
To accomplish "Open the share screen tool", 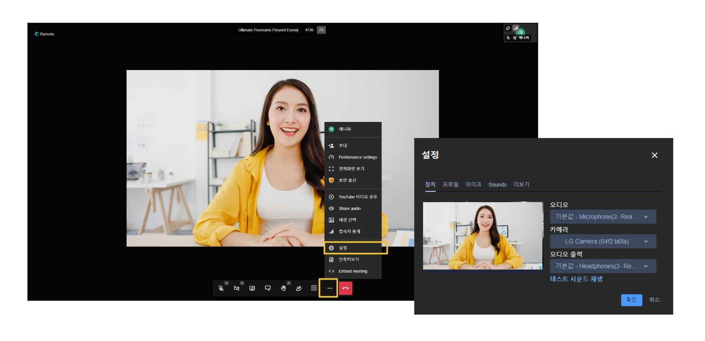I will coord(252,288).
